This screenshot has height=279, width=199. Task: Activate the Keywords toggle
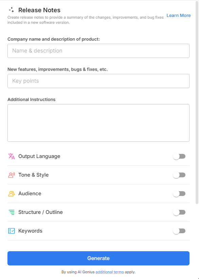[179, 231]
